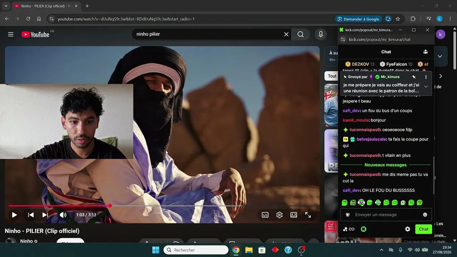This screenshot has height=257, width=457.
Task: Open the Windows Start menu
Action: (x=156, y=250)
